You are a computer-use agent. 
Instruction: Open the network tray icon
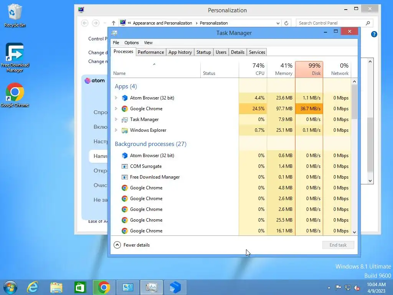point(348,287)
